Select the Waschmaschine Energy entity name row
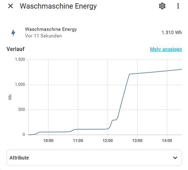 click(94, 33)
